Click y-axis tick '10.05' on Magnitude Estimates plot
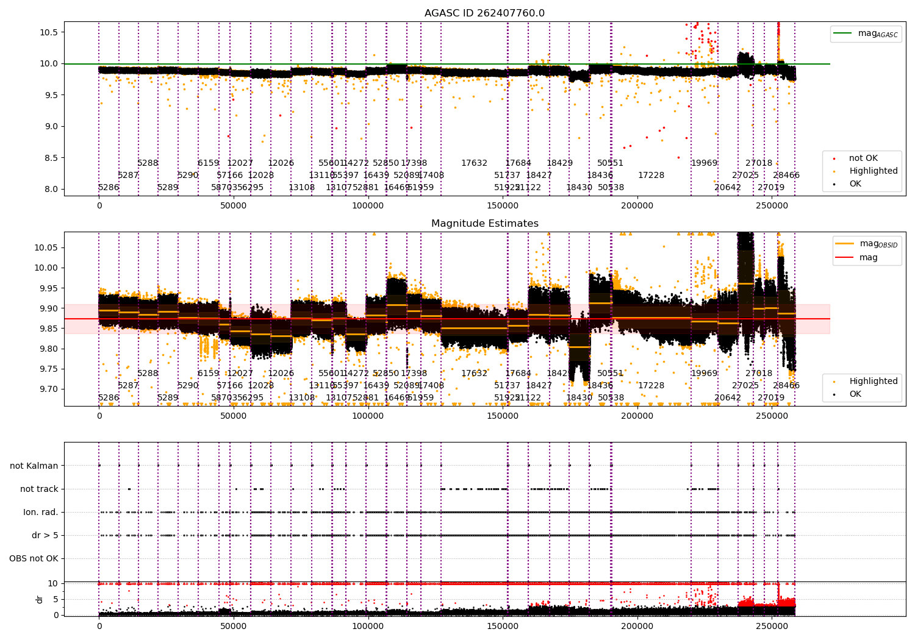The image size is (915, 640). pos(47,247)
